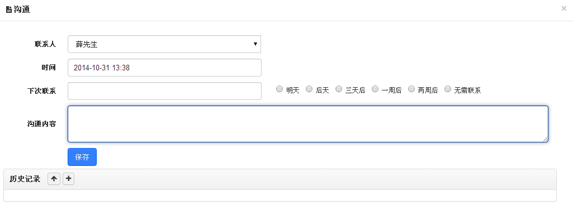Focus the empty 下次联系 input field
The width and height of the screenshot is (573, 215).
(164, 91)
